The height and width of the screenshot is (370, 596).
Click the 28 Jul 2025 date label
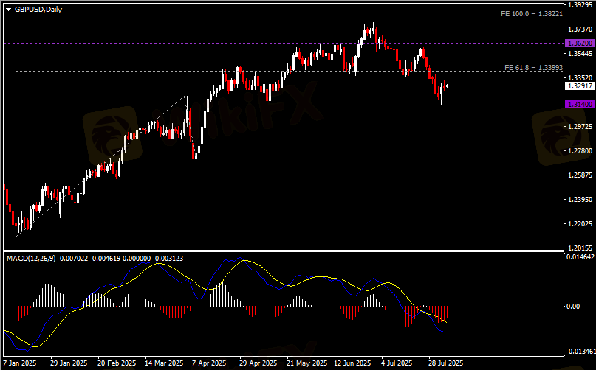pyautogui.click(x=446, y=363)
